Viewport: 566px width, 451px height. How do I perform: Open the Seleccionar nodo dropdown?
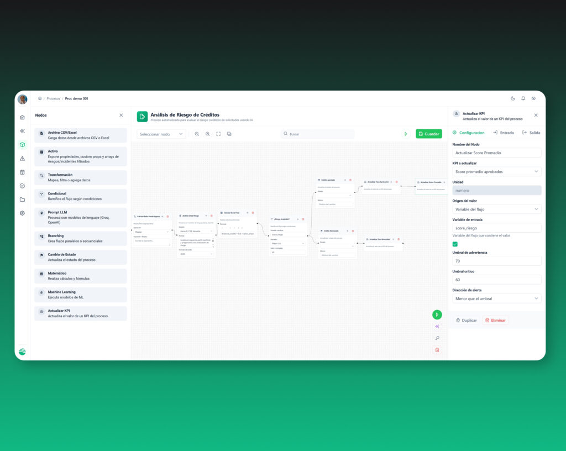pyautogui.click(x=161, y=134)
